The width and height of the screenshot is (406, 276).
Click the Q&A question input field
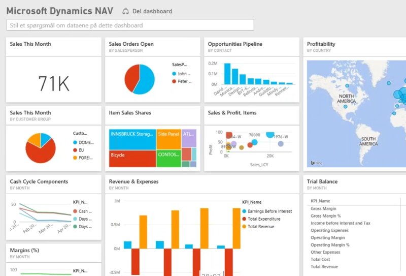pyautogui.click(x=130, y=25)
